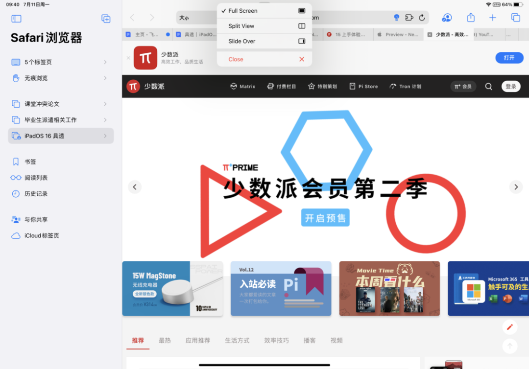Open the 本周看什么 Movie Time card
This screenshot has height=369, width=529.
coord(390,288)
